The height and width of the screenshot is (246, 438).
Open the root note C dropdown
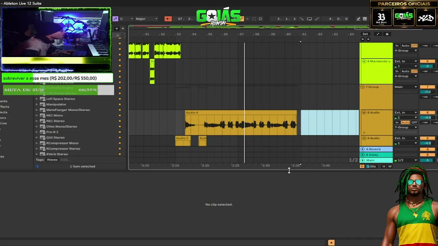(126, 19)
